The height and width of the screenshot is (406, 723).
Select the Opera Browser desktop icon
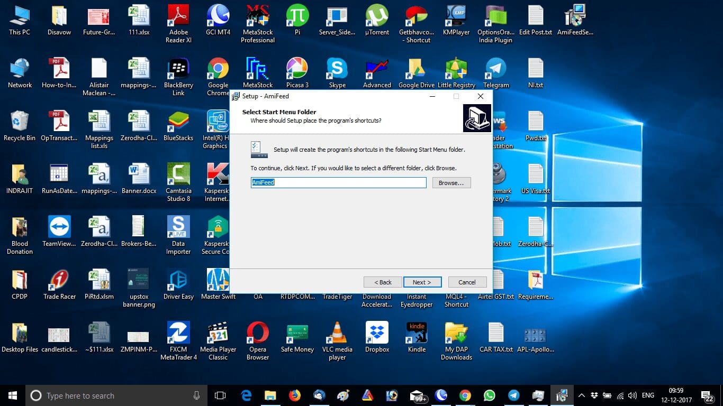(258, 340)
